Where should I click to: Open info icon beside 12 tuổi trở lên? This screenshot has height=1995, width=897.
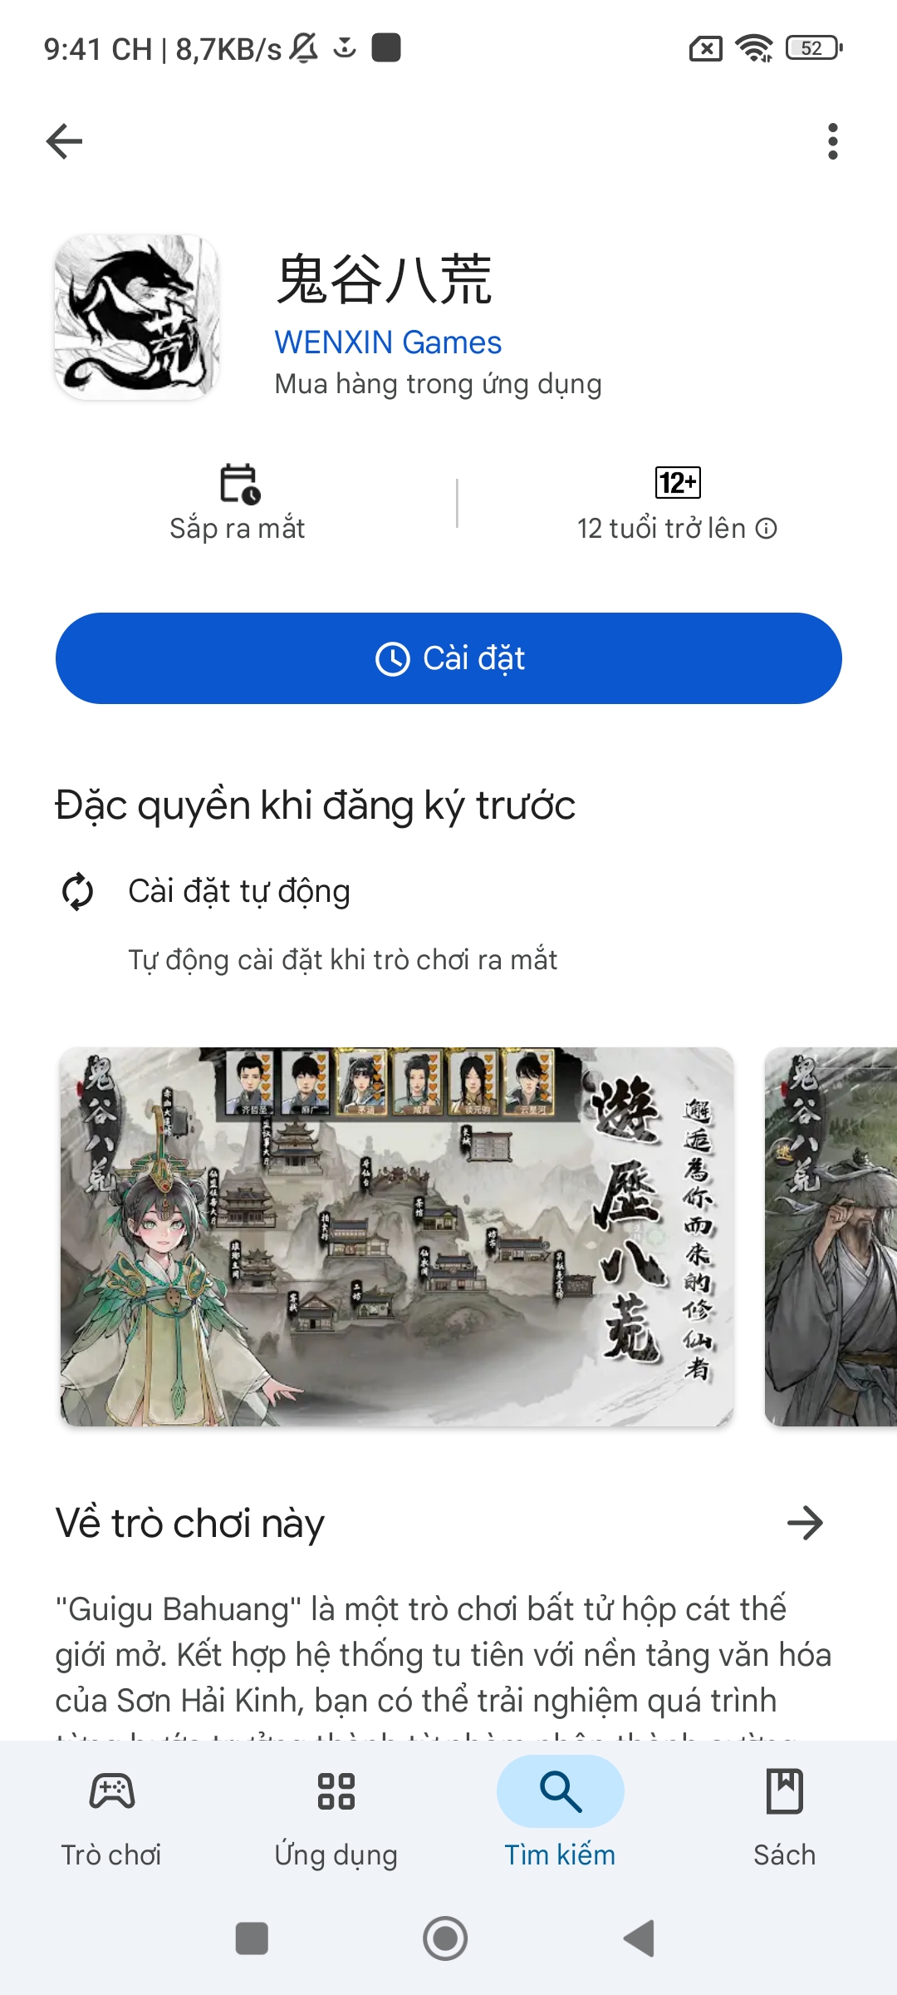[767, 529]
